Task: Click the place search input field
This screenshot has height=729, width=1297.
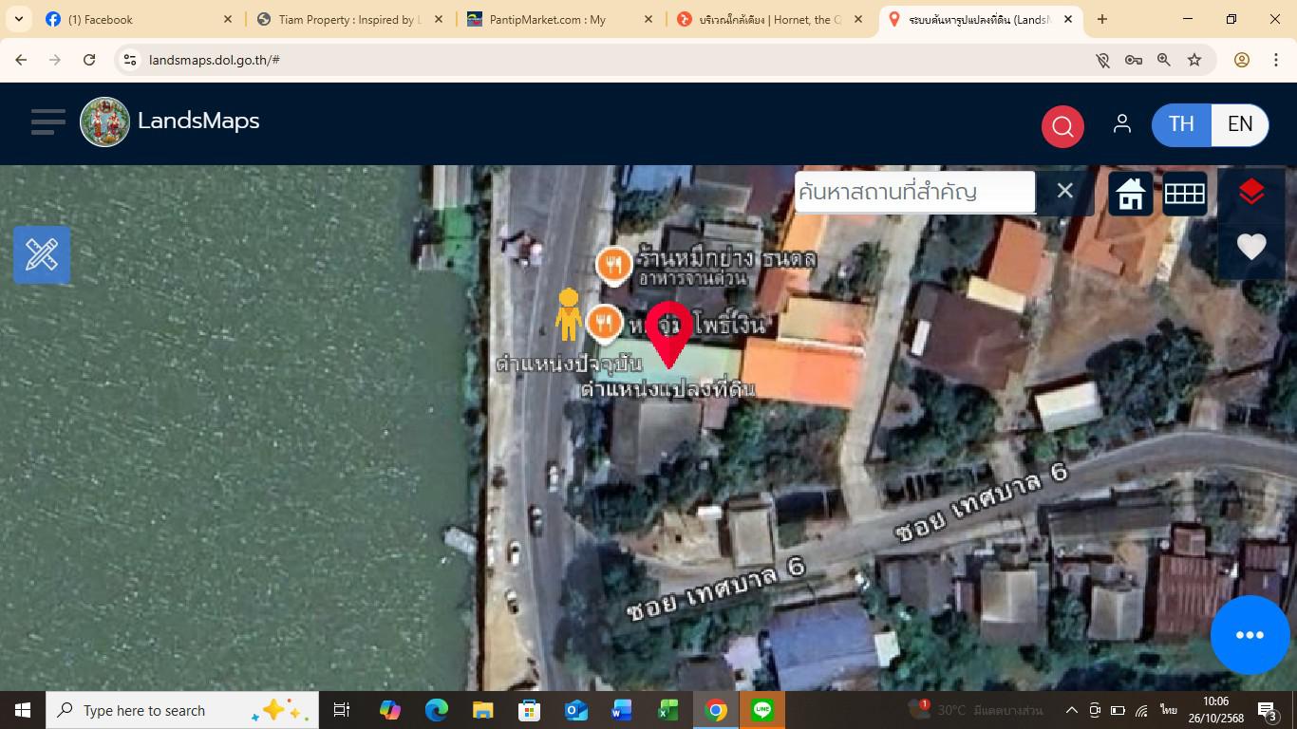Action: [913, 192]
